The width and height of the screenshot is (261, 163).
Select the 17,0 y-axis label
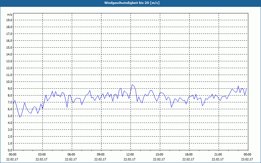click(9, 34)
